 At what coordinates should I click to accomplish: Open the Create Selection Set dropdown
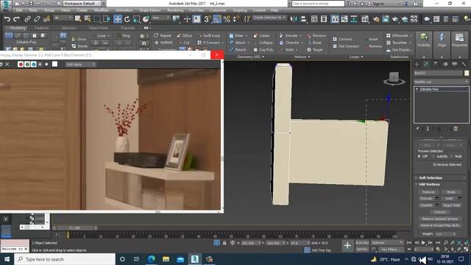click(x=269, y=18)
